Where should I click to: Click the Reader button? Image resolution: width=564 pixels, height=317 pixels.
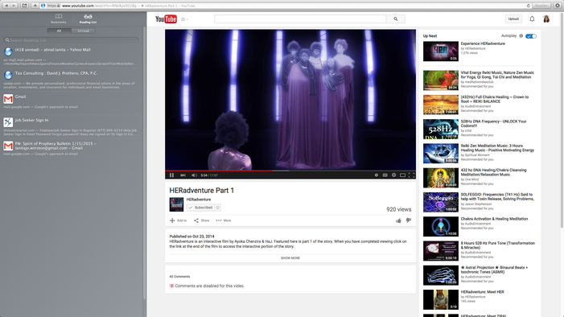[x=541, y=6]
